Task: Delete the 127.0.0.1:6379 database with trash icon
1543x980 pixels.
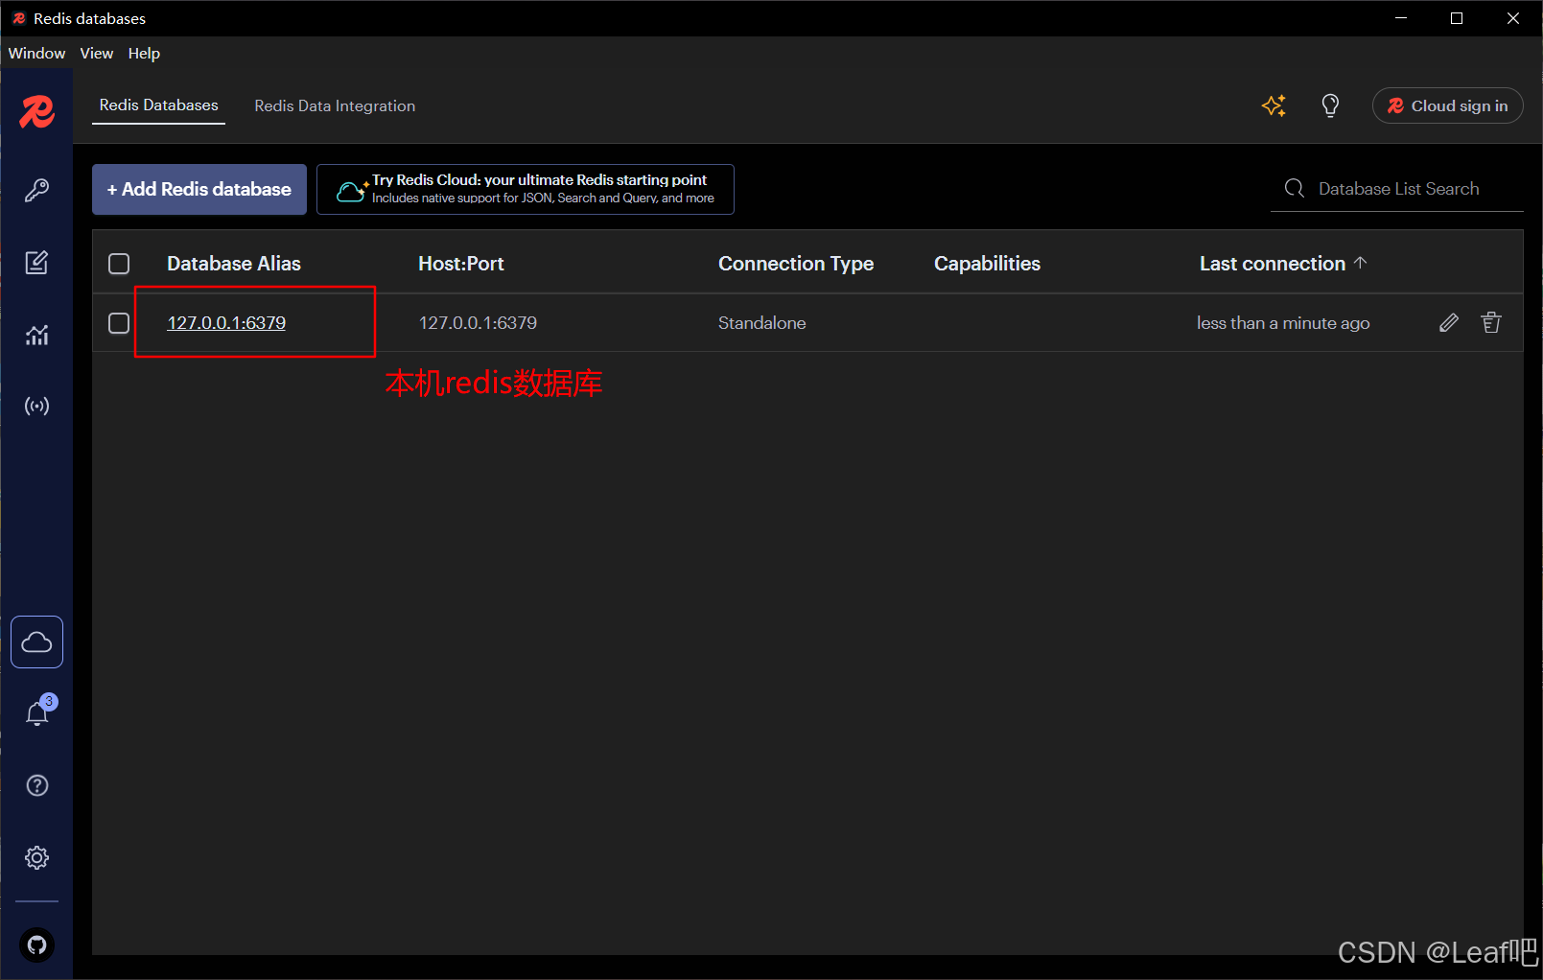Action: (x=1491, y=323)
